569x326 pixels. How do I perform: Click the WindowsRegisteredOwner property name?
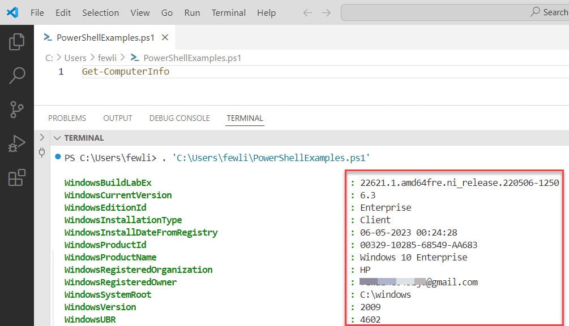121,282
